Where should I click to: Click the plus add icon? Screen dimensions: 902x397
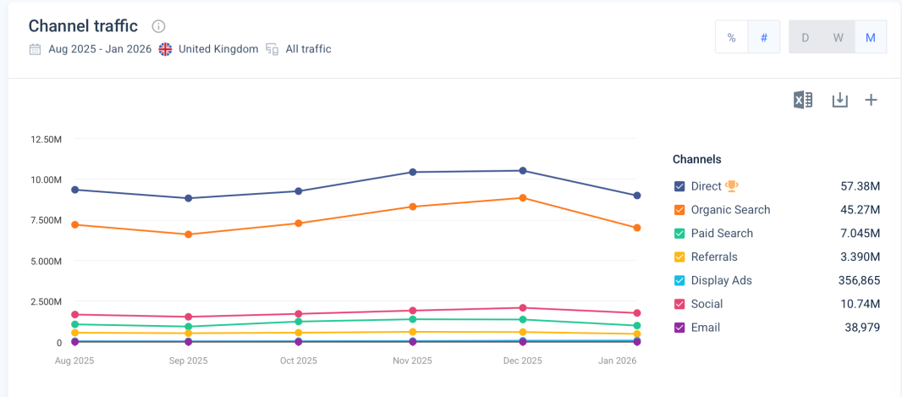(x=871, y=100)
